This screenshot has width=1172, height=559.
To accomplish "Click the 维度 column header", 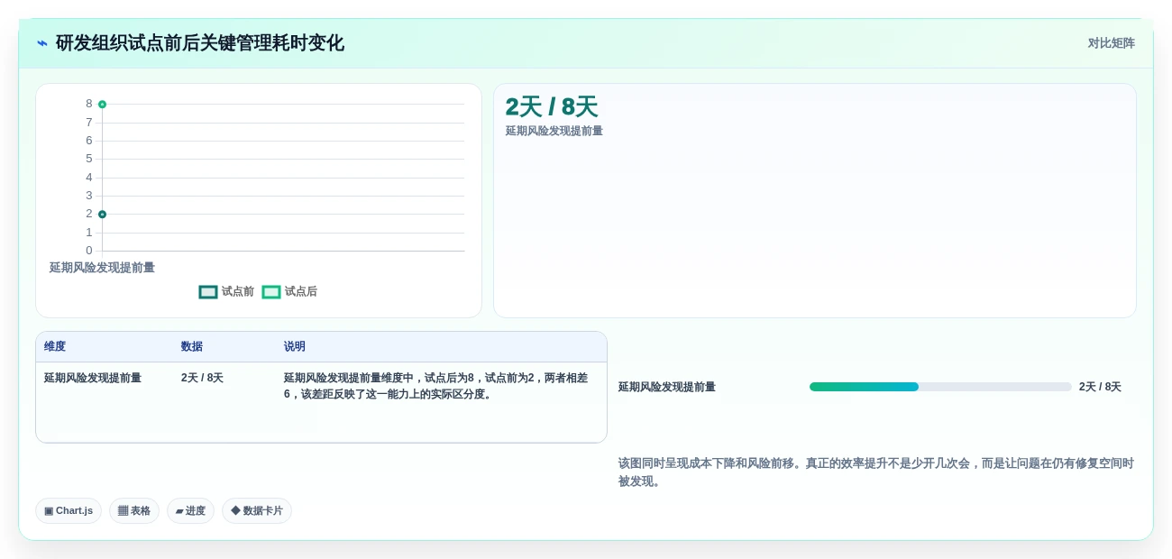I will (55, 347).
